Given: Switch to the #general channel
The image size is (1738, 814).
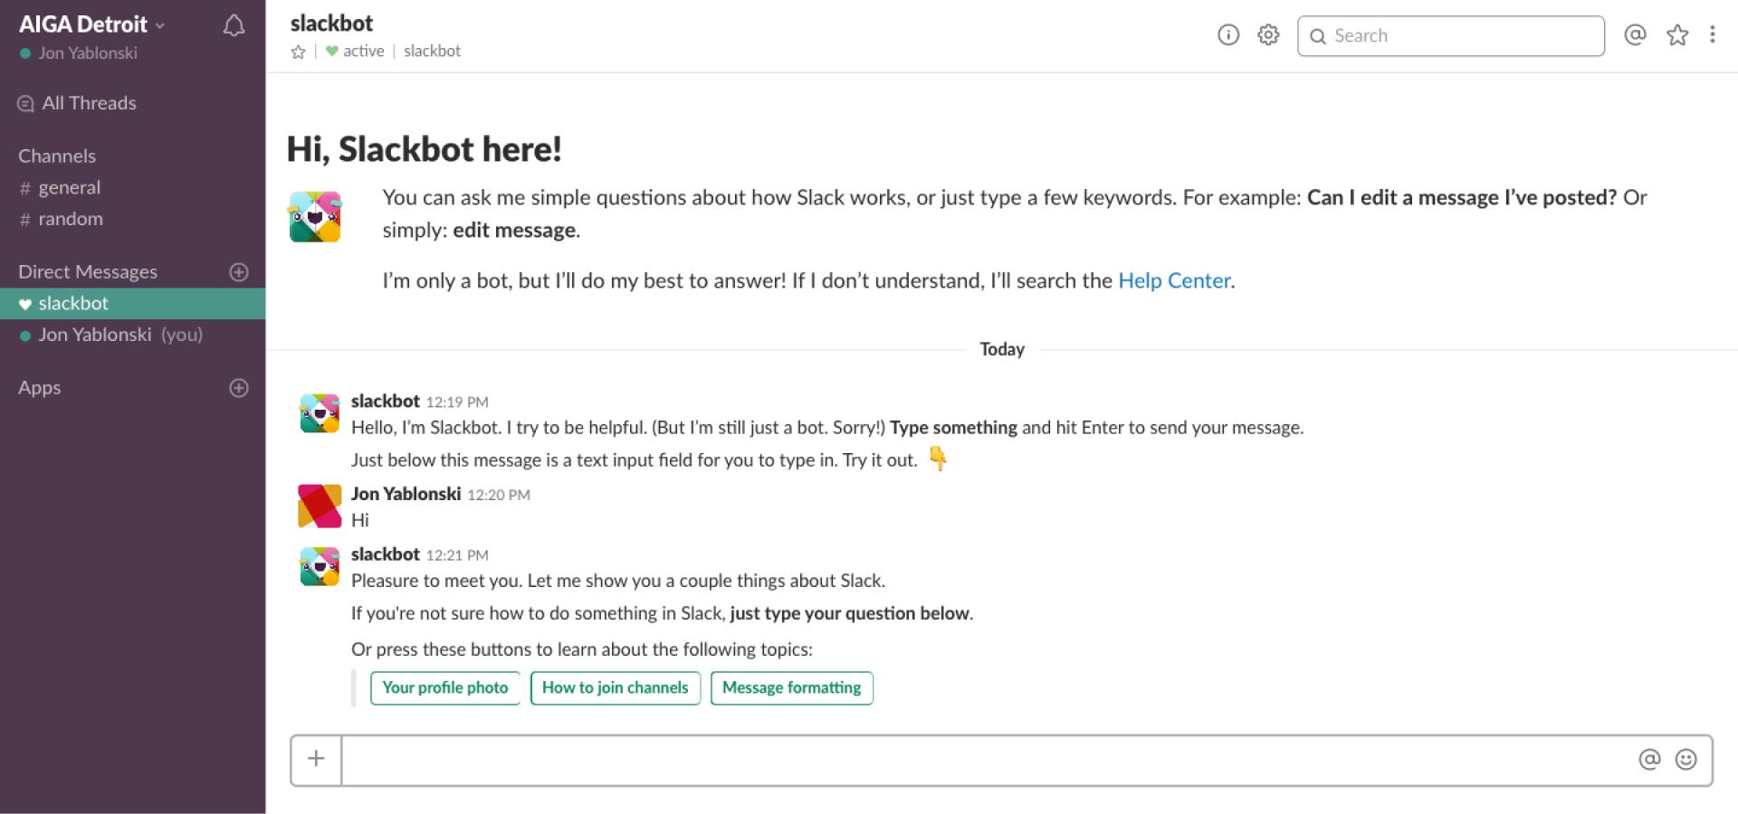Looking at the screenshot, I should (x=69, y=187).
